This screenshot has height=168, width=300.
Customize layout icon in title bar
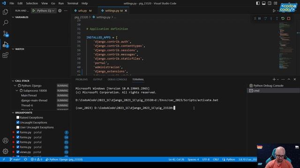click(x=276, y=3)
